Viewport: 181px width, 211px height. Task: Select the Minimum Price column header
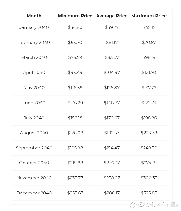(75, 16)
